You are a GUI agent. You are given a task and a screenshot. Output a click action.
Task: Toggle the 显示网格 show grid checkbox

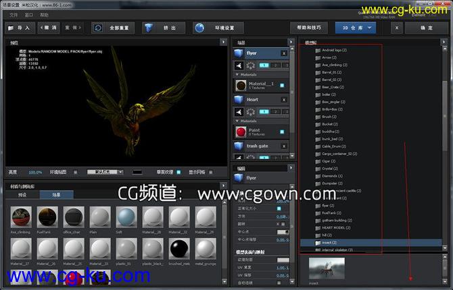[210, 172]
